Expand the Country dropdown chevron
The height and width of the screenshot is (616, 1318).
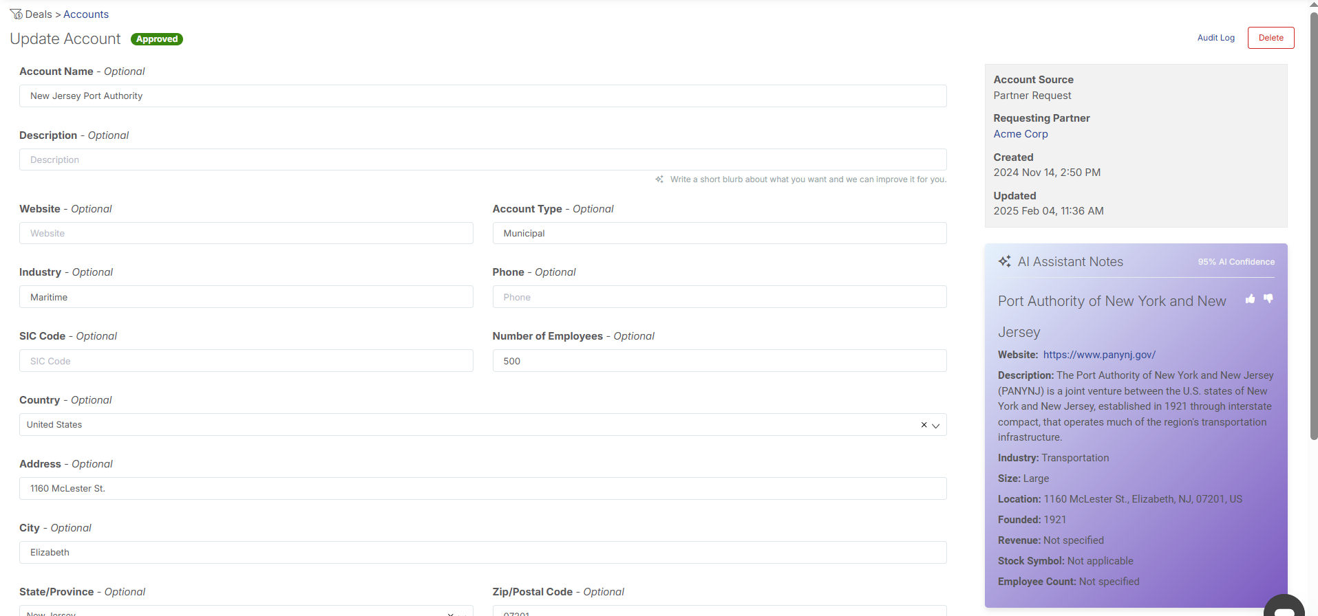[x=936, y=426]
